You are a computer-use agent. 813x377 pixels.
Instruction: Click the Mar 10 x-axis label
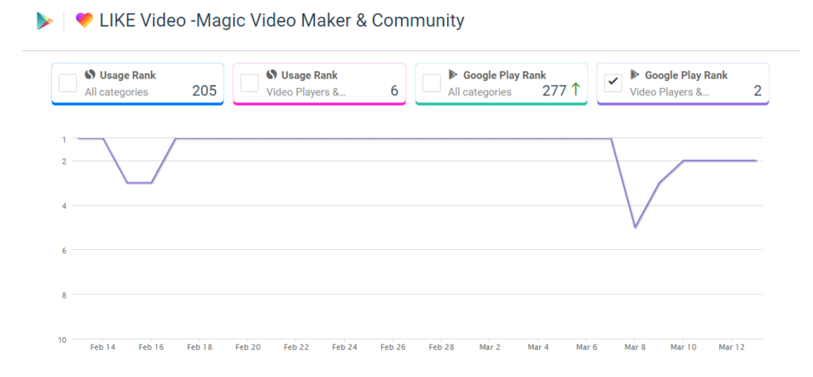click(684, 348)
